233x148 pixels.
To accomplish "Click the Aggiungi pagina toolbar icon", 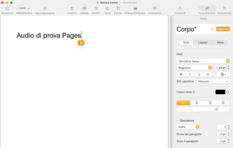I will (x=45, y=8).
